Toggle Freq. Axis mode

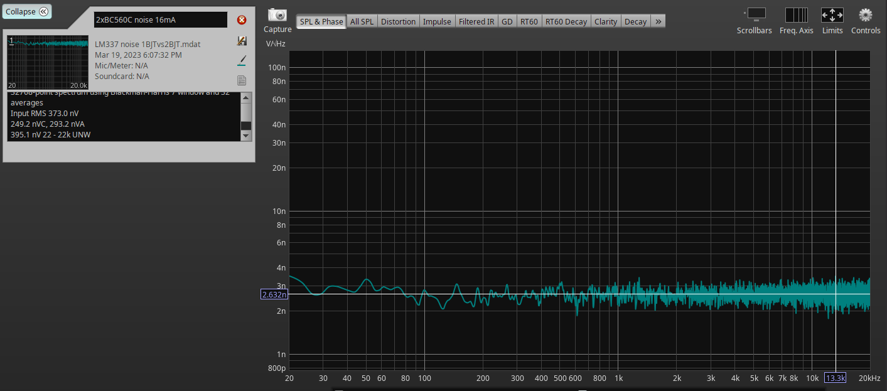[x=797, y=20]
